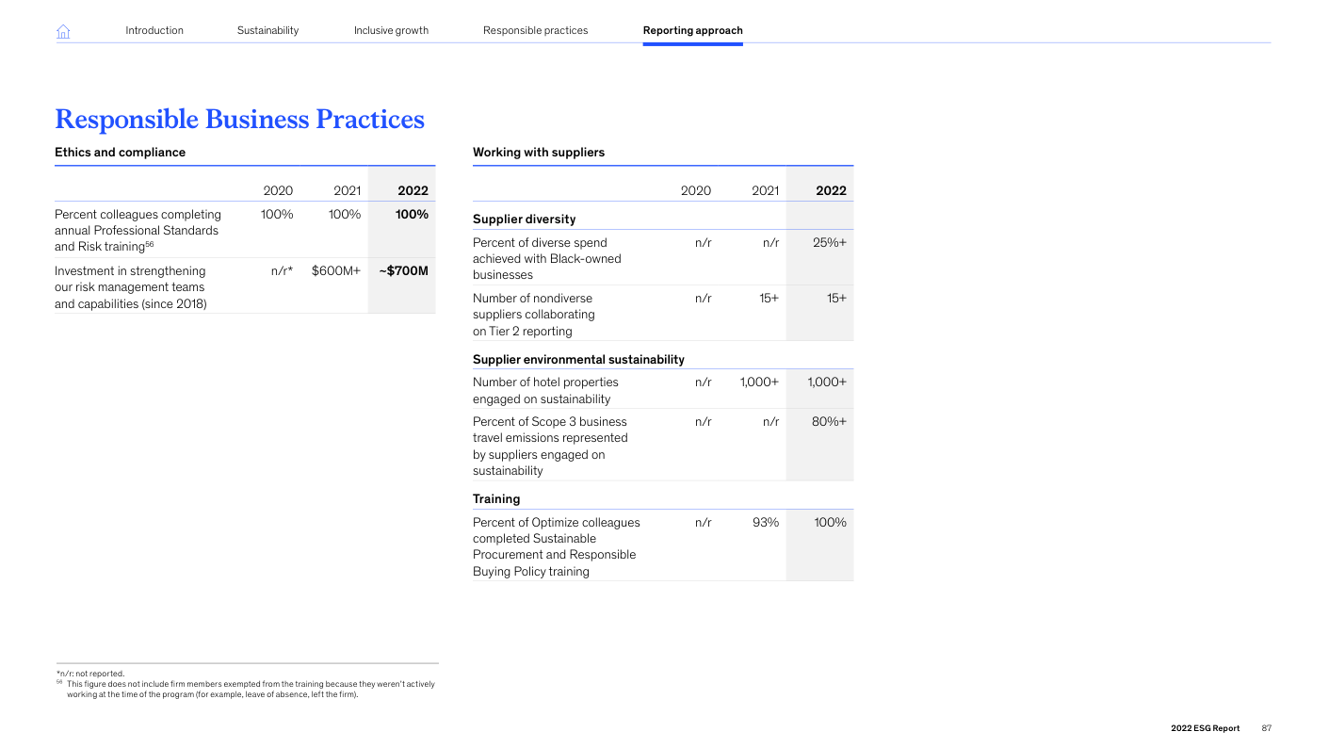
Task: Click the Training subheading in suppliers table
Action: (495, 499)
